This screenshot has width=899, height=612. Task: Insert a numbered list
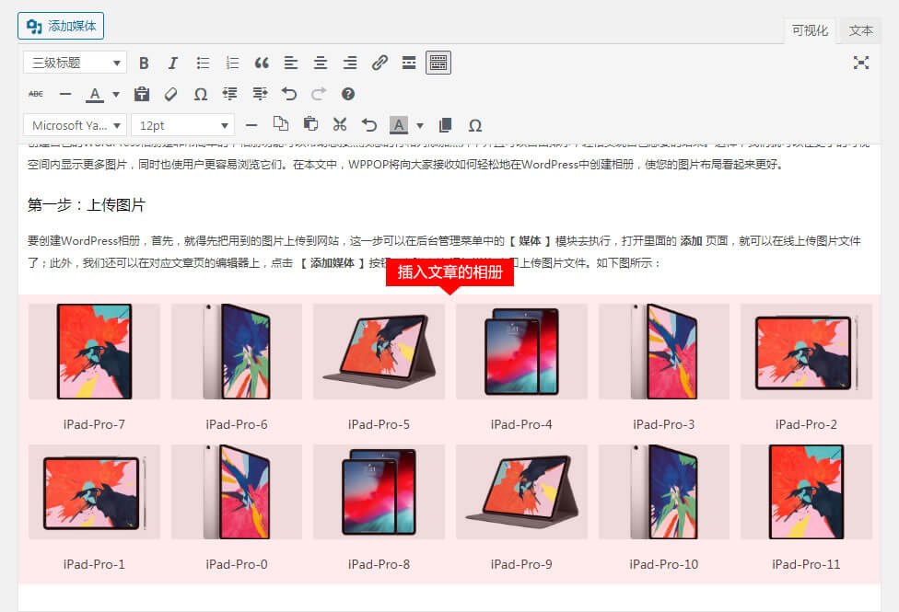coord(232,63)
